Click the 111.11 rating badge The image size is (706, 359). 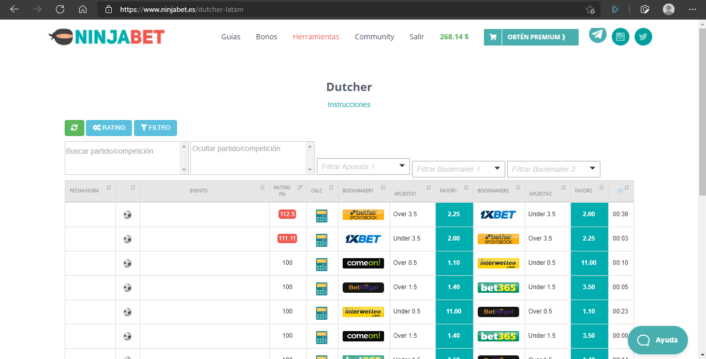tap(287, 238)
